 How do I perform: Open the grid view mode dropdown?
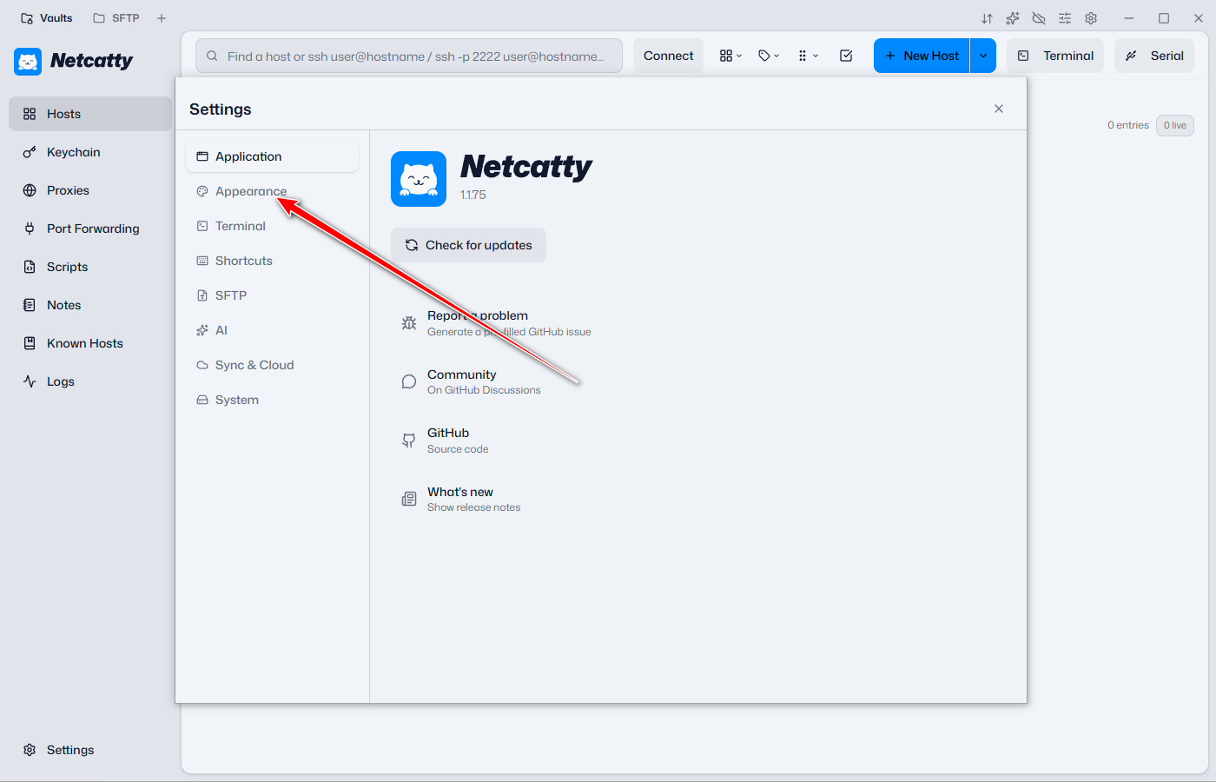click(x=730, y=56)
